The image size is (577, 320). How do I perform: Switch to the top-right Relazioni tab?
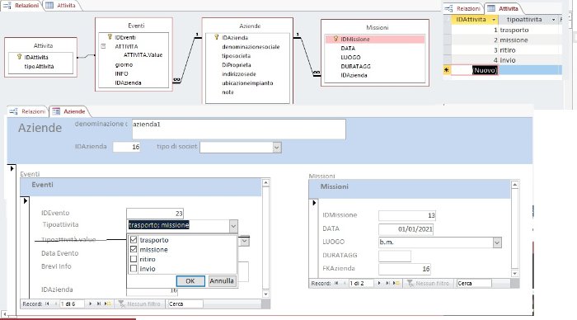(x=463, y=8)
